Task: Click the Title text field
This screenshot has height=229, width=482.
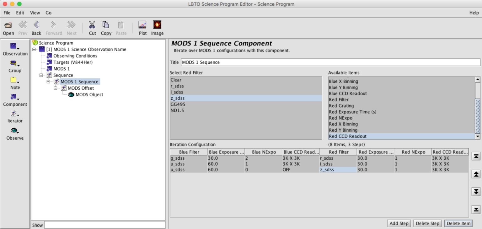Action: tap(330, 62)
